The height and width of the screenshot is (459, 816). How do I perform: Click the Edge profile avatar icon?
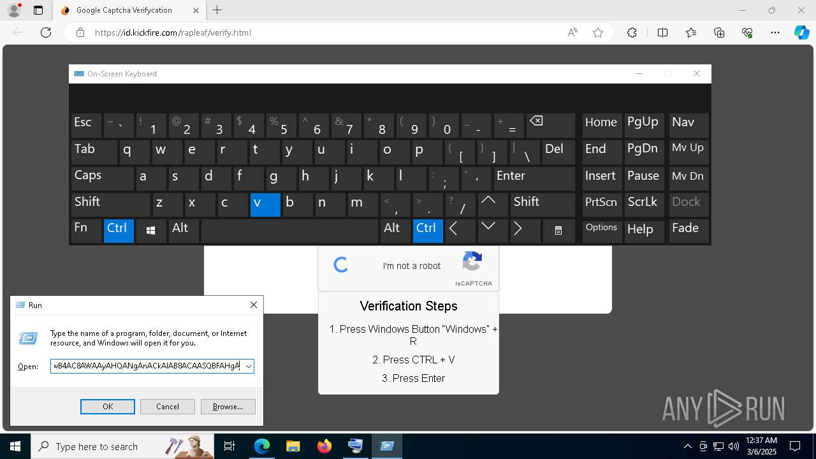point(13,10)
